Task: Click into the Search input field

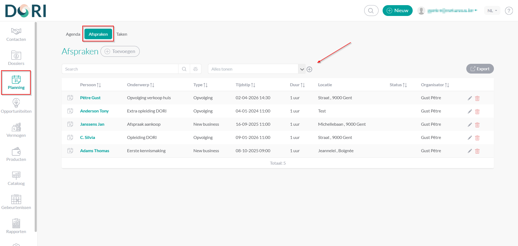Action: [x=120, y=69]
